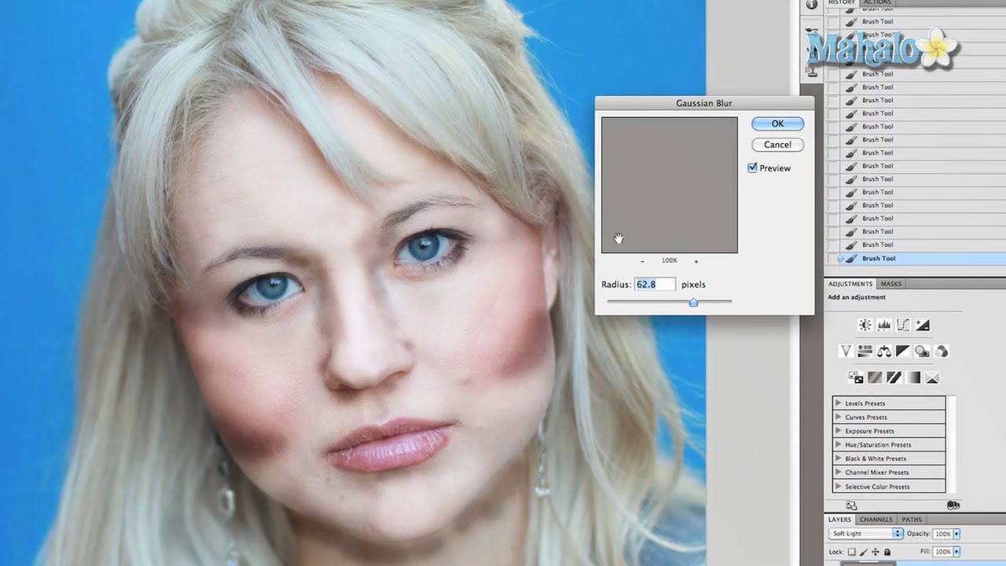Add a Hue/Saturation adjustment layer
The width and height of the screenshot is (1006, 566).
[x=865, y=351]
